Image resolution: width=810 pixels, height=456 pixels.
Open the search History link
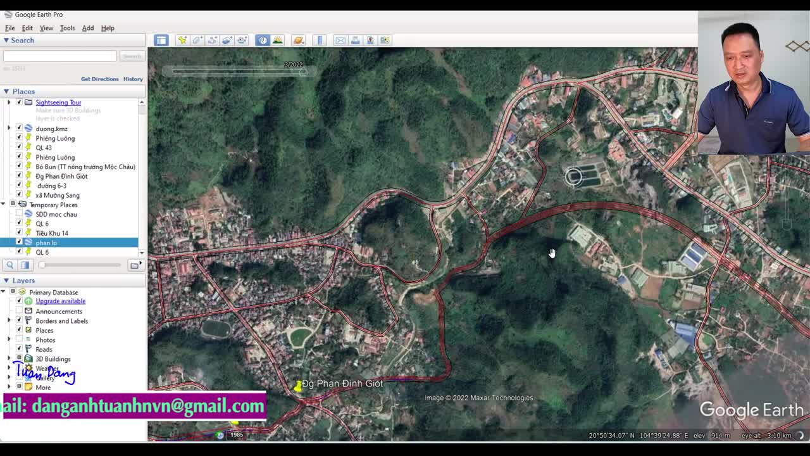coord(133,79)
